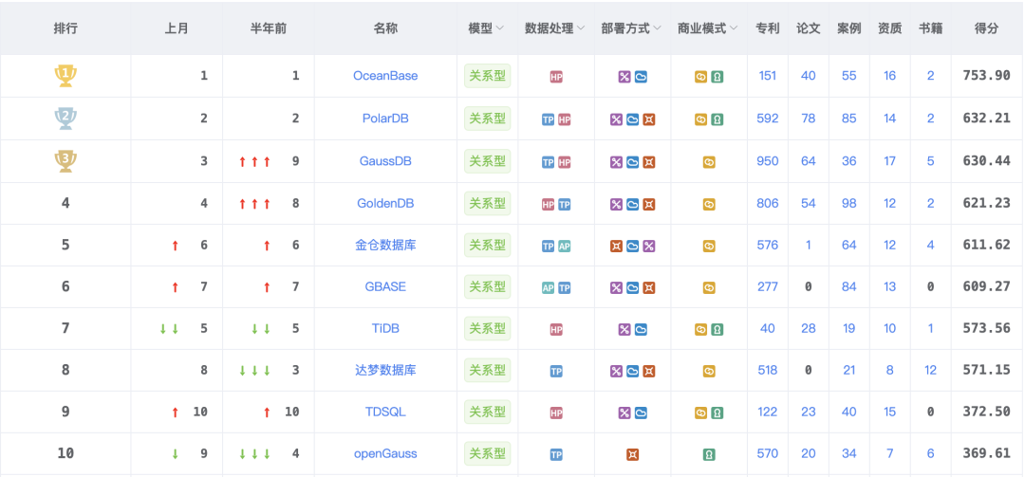Viewport: 1025px width, 477px height.
Task: Click the yellow business-model icon in 达梦数据库 row
Action: (709, 371)
